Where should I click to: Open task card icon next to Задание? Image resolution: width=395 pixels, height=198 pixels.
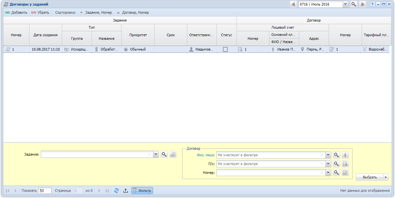click(173, 155)
